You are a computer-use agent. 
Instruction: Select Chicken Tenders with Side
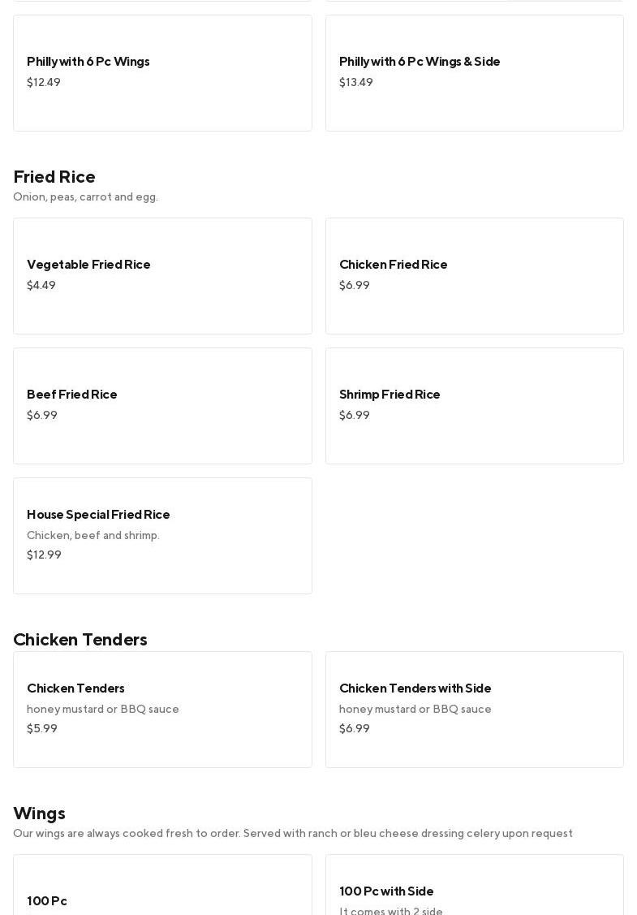pos(474,709)
